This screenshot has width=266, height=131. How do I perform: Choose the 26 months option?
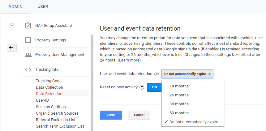coord(179,95)
